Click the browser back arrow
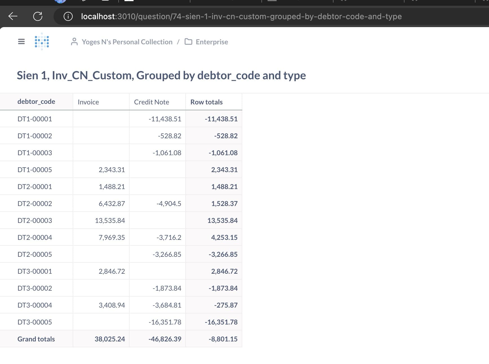Viewport: 489px width, 364px height. point(13,16)
